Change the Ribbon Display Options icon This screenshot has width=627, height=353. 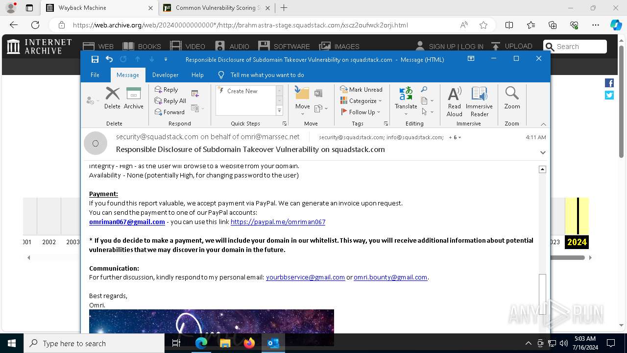click(x=471, y=58)
